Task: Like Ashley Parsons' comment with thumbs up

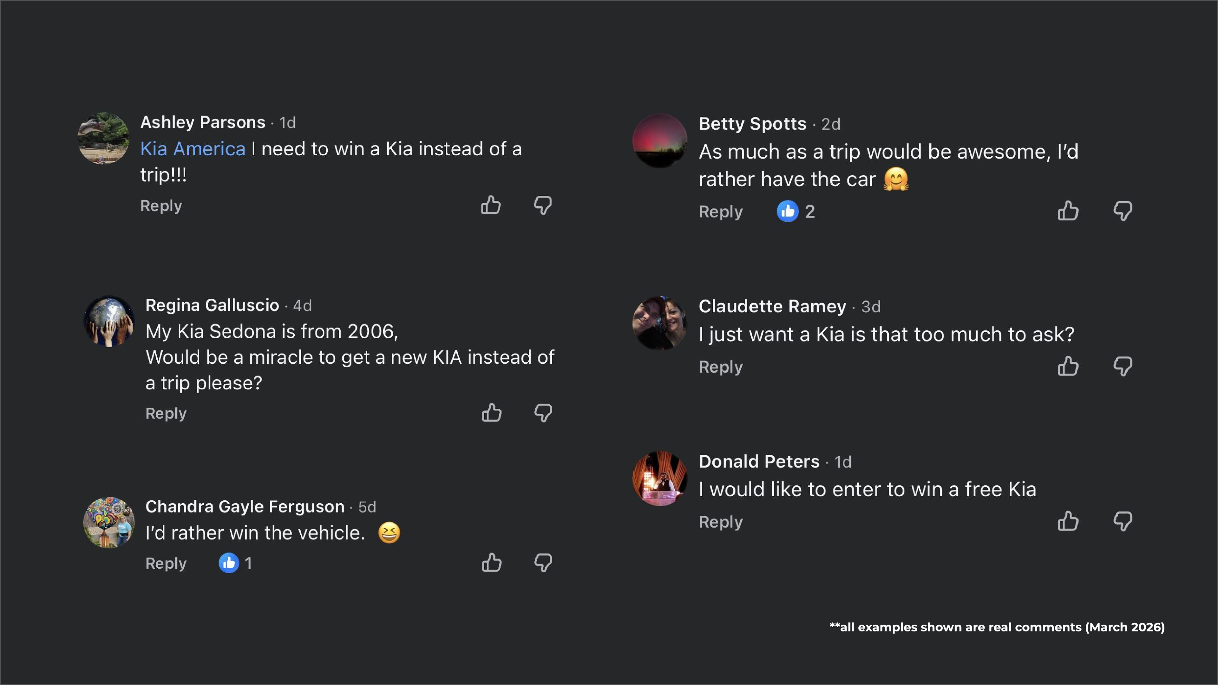Action: pos(491,205)
